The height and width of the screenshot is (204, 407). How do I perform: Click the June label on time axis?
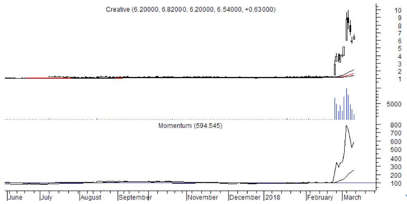click(x=15, y=198)
